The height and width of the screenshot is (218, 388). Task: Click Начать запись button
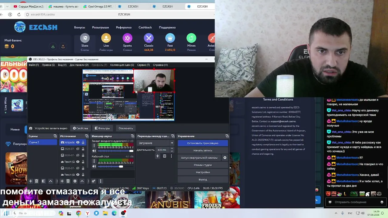pos(203,150)
